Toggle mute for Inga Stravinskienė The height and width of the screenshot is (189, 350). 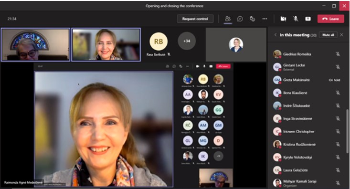338,118
